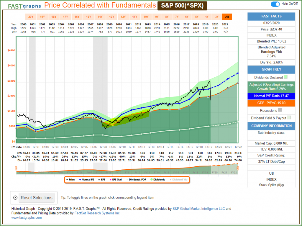This screenshot has width=302, height=226.
Task: Click the right range slider handle
Action: coord(238,168)
